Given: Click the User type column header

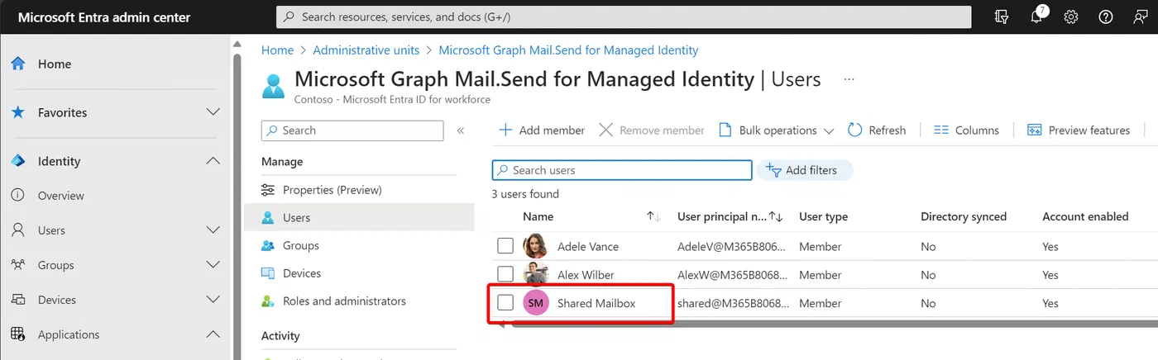Looking at the screenshot, I should (x=823, y=216).
